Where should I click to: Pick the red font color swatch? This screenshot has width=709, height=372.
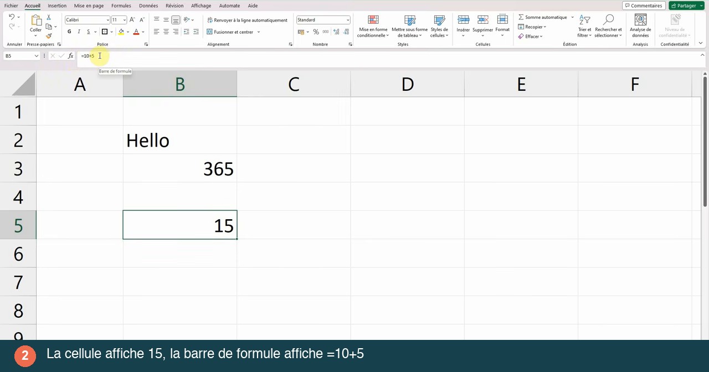pos(136,32)
